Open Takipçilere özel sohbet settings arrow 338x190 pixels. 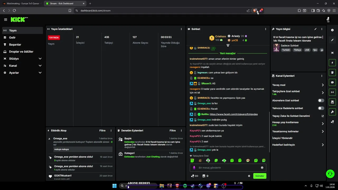[x=323, y=93]
